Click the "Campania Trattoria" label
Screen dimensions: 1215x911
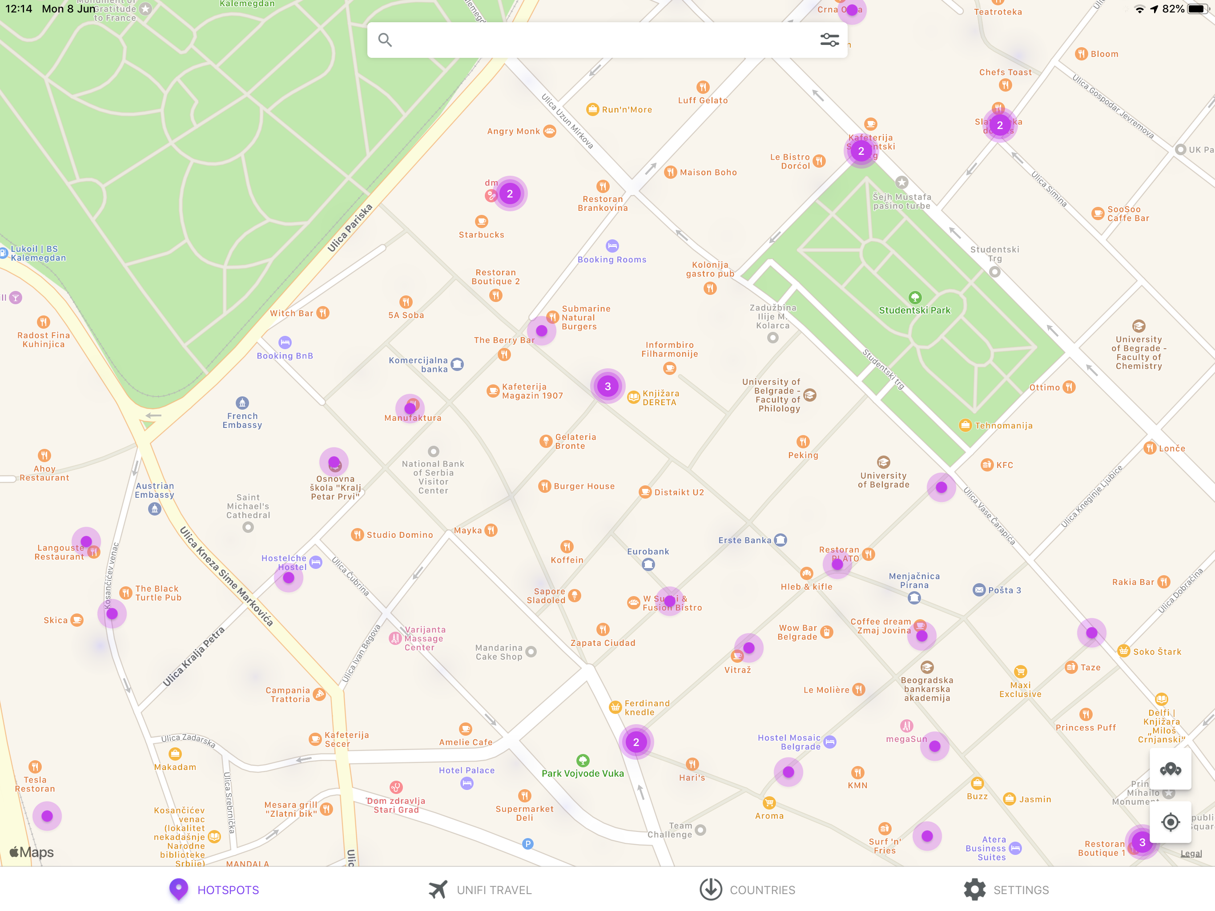point(288,694)
